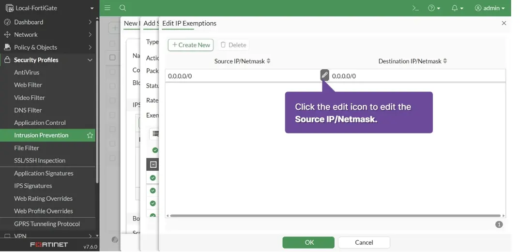Click the sidebar vertical scrollbar
This screenshot has height=252, width=520.
tap(97, 101)
